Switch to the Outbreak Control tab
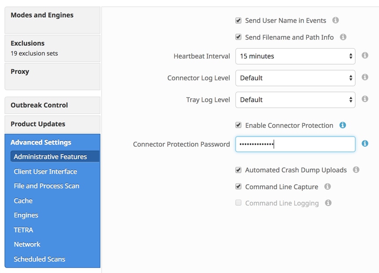Screen dimensions: 379x273 52,105
